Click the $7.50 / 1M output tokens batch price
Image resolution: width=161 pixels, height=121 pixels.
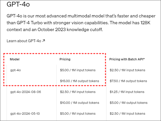[x=128, y=81]
